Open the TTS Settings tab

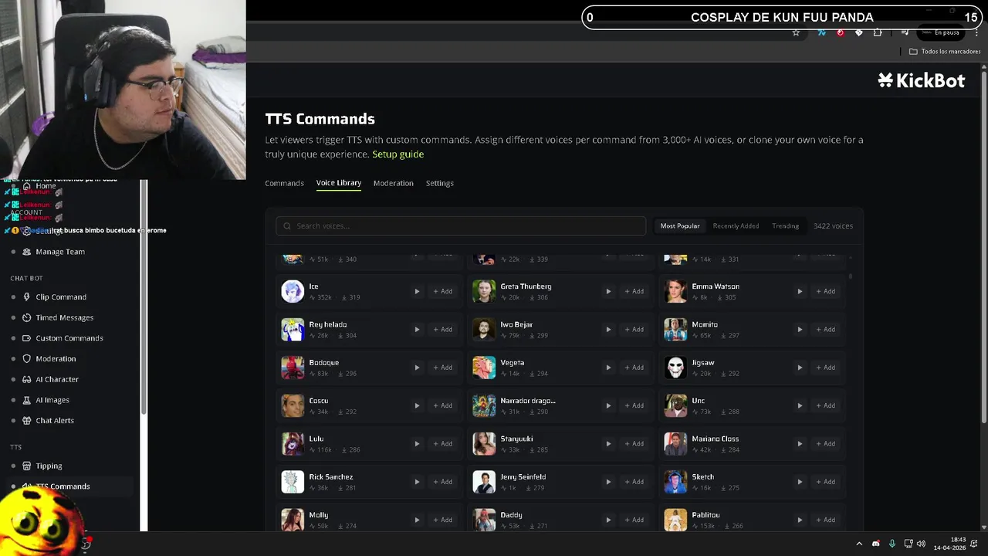tap(439, 183)
